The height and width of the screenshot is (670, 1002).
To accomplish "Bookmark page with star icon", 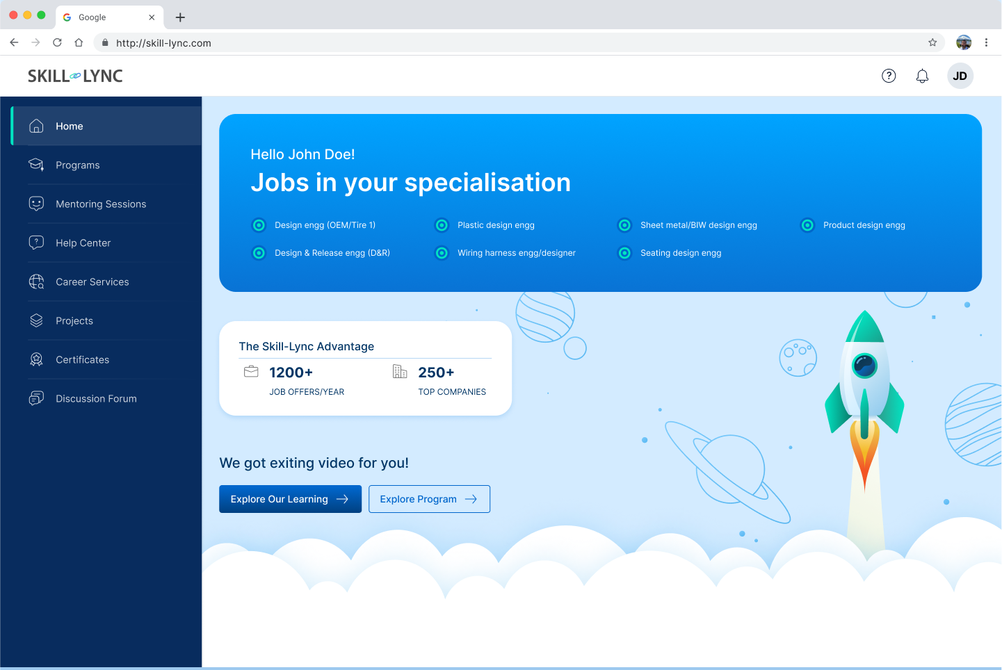I will [x=932, y=42].
